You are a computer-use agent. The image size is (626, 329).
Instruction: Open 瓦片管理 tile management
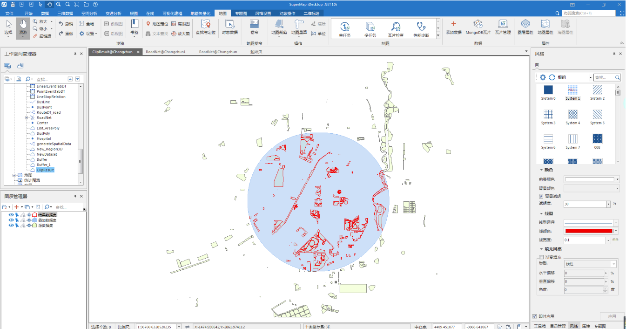[503, 28]
